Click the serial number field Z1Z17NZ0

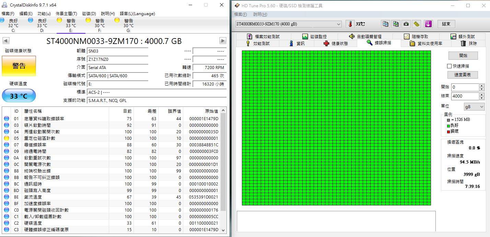[x=117, y=59]
